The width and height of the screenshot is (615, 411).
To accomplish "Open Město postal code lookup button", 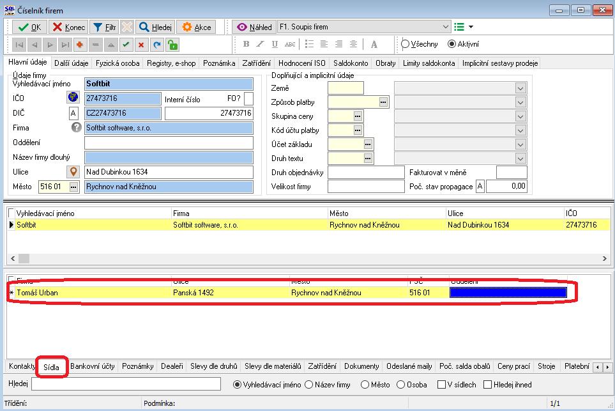I will point(73,187).
